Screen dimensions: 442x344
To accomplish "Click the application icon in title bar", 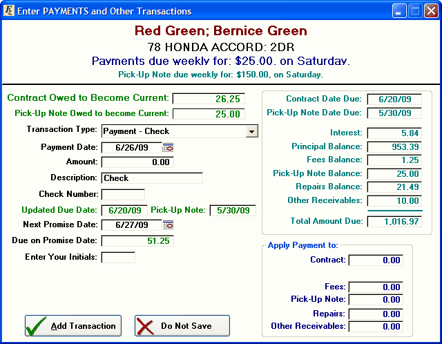I will point(8,11).
